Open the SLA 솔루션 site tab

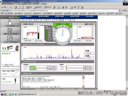point(90,16)
